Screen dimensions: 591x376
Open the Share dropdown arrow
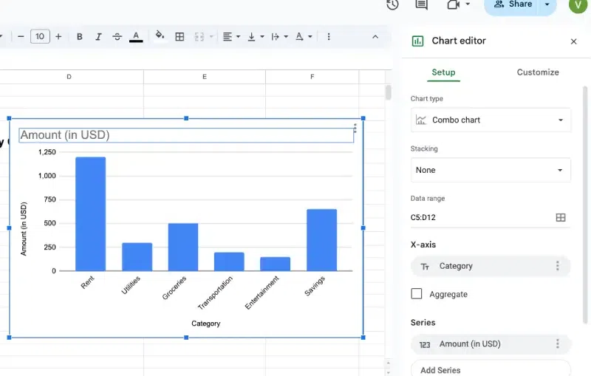pos(547,4)
